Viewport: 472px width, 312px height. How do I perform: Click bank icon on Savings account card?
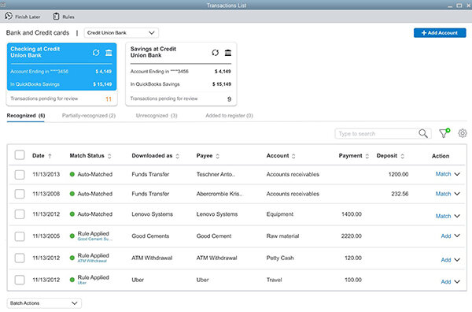point(228,53)
